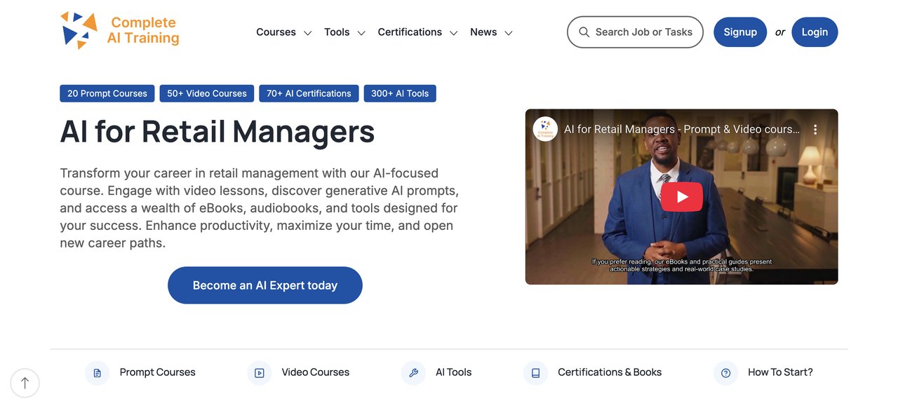Click the How To Start question icon
The image size is (898, 408).
725,373
